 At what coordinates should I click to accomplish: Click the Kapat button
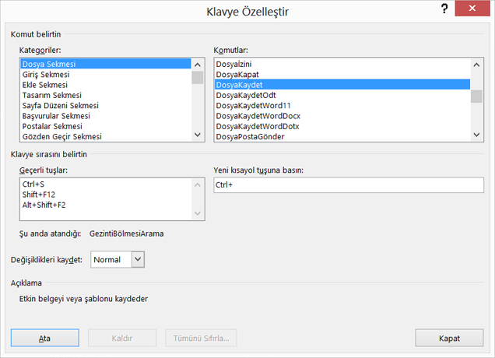click(x=449, y=338)
